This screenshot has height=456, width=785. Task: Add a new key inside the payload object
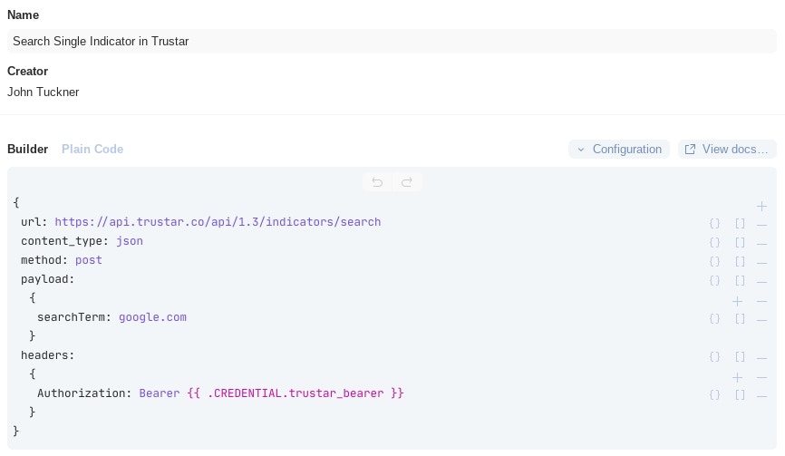[x=737, y=300]
